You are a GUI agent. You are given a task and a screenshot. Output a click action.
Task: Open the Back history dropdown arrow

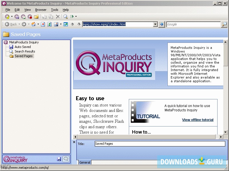[19, 24]
